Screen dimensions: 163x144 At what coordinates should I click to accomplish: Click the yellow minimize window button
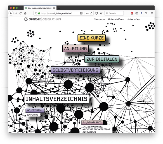pos(14,8)
